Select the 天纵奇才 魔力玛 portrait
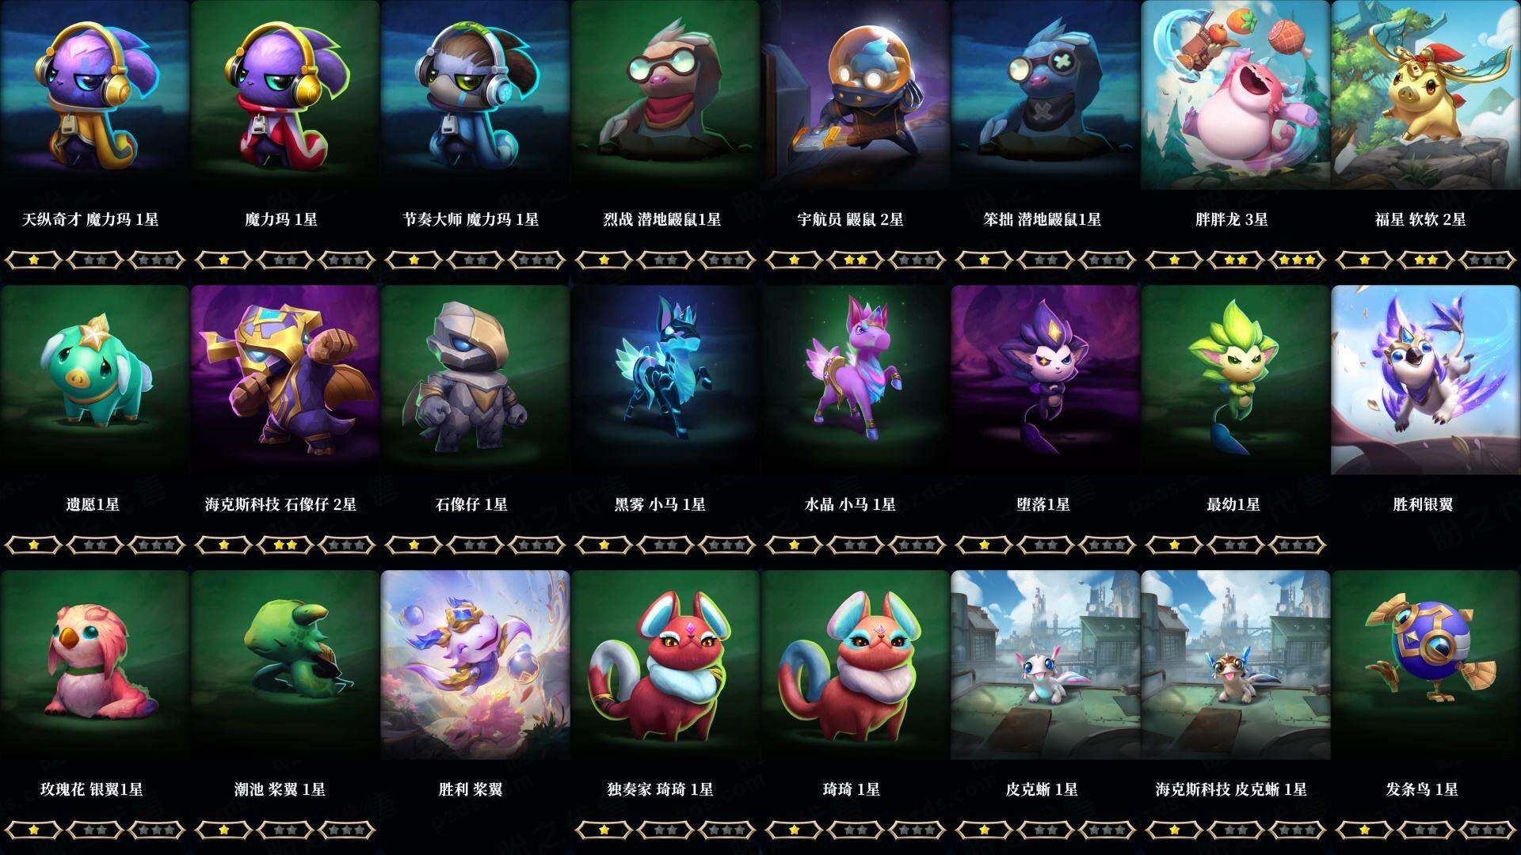 94,95
